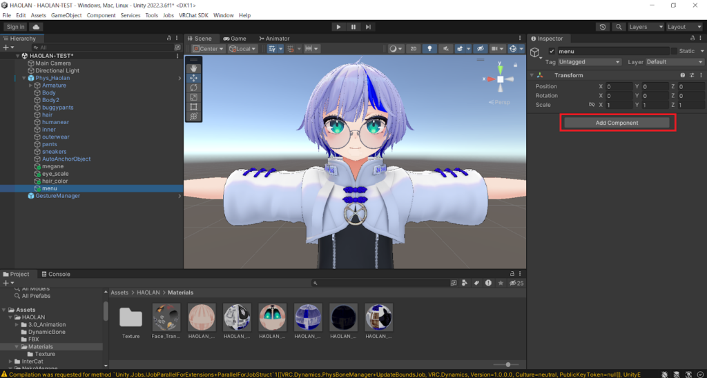Open Transform component three-dot menu
The image size is (707, 378).
click(x=701, y=75)
